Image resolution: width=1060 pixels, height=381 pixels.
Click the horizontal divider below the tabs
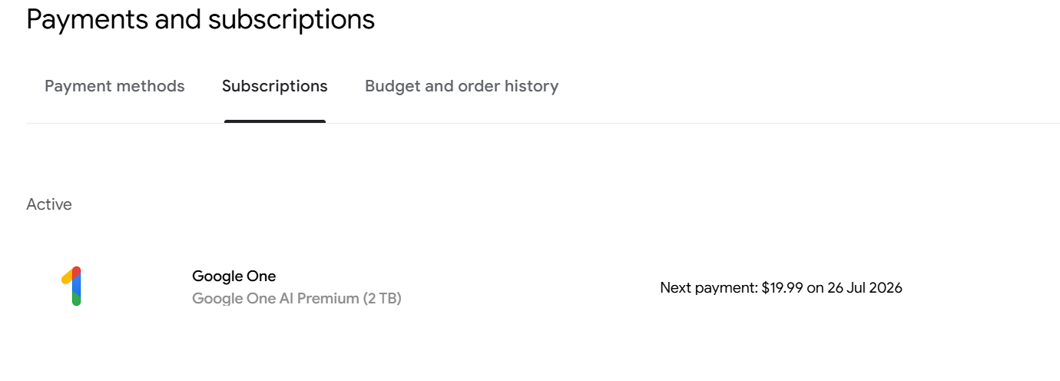pos(614,123)
